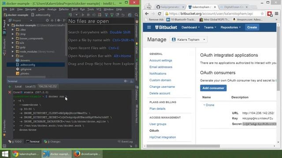
Task: Open the TODO tool window tab
Action: point(15,141)
